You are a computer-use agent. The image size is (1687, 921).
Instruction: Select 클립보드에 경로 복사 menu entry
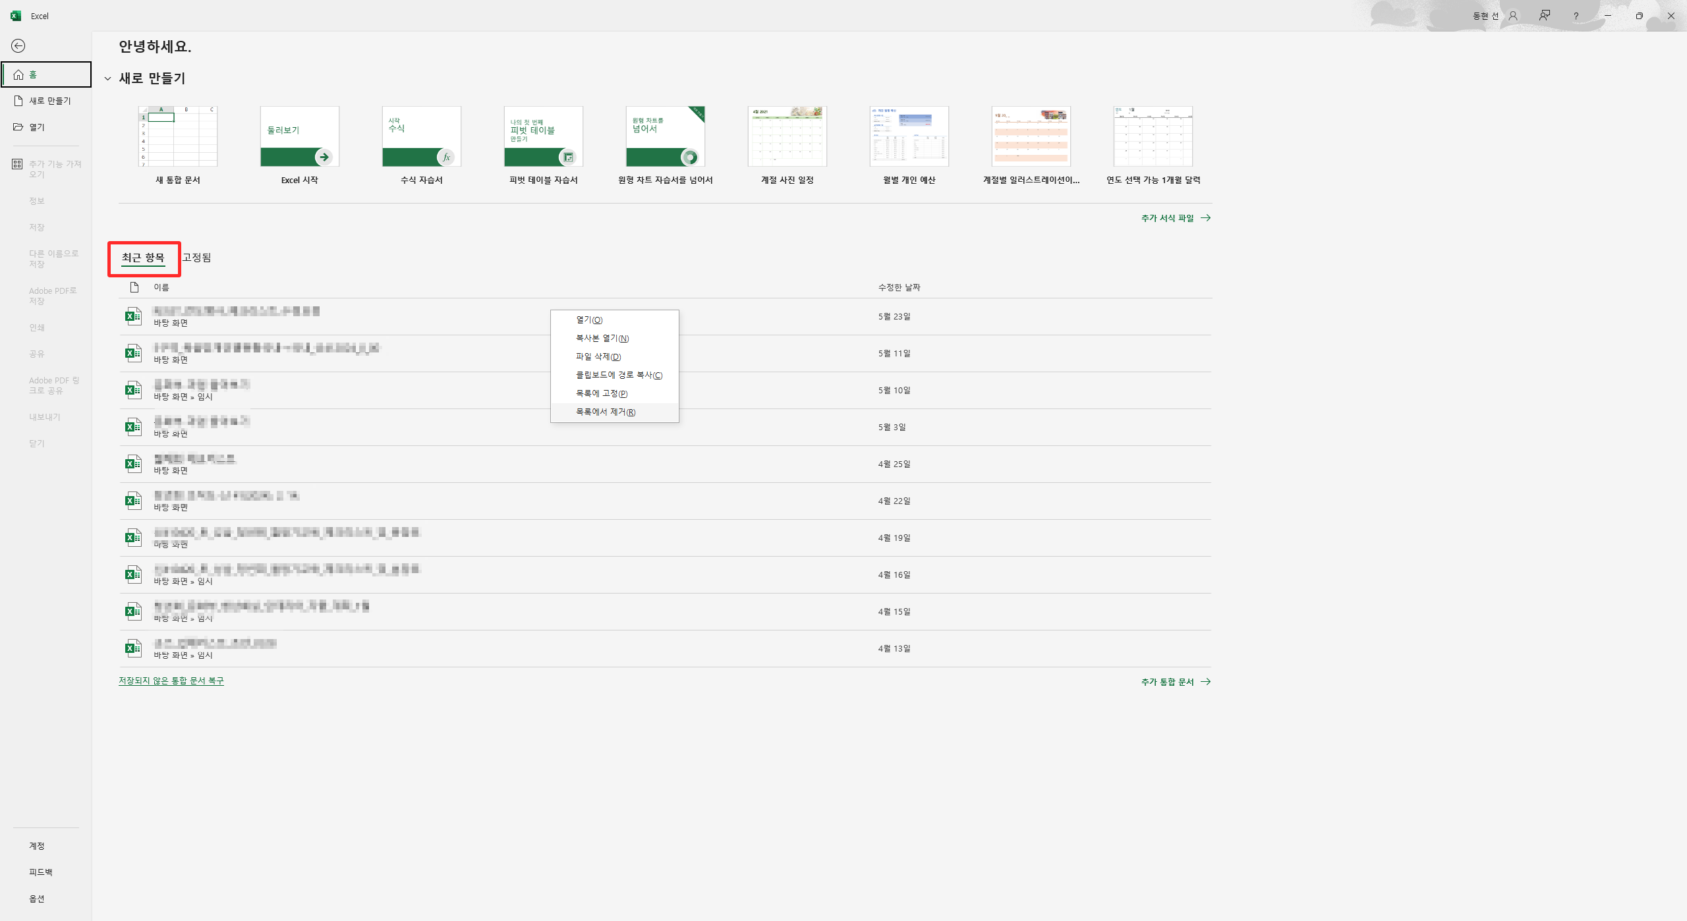click(x=618, y=375)
